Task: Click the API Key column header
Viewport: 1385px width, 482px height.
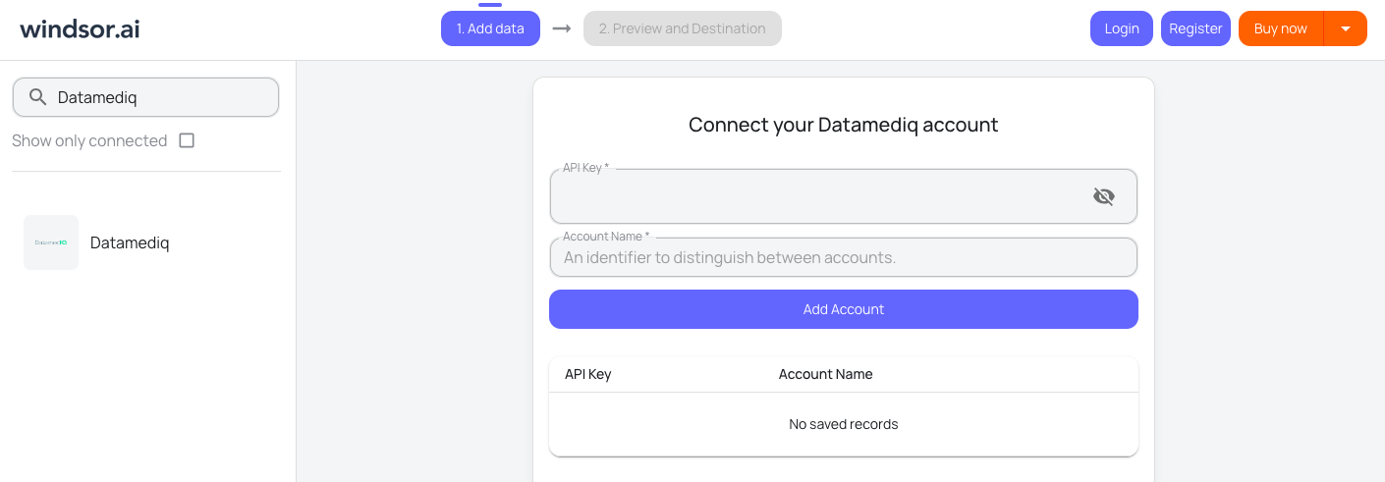Action: click(x=587, y=374)
